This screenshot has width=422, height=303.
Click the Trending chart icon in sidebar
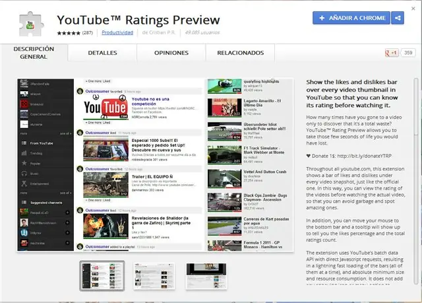coord(24,153)
